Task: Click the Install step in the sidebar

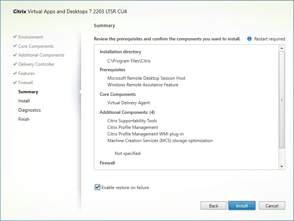Action: click(x=24, y=101)
